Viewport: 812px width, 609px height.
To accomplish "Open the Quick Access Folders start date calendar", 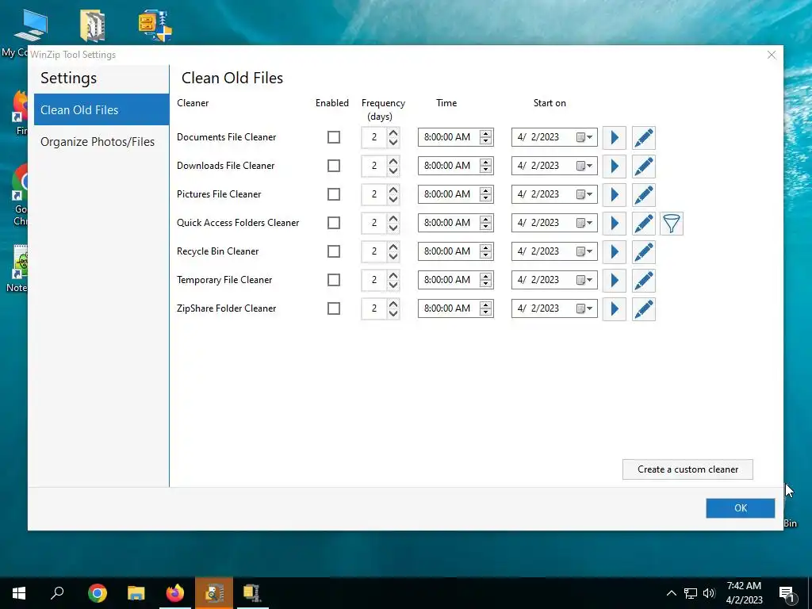I will click(x=584, y=223).
